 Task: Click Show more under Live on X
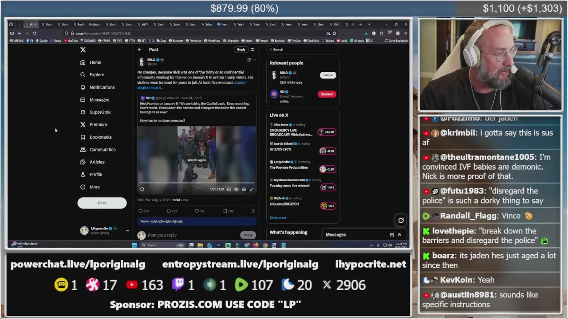pyautogui.click(x=278, y=218)
